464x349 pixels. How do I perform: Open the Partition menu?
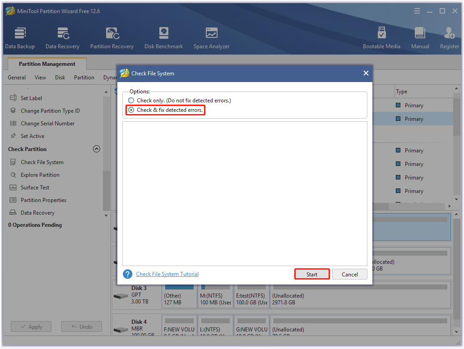point(84,78)
